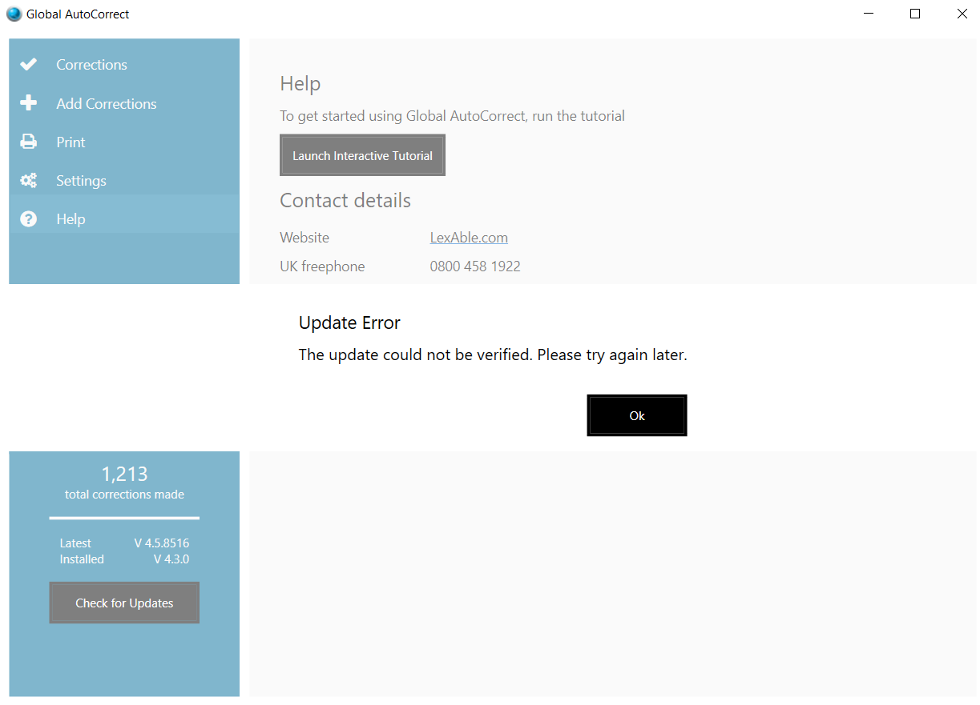
Task: Close the Global AutoCorrect window
Action: click(x=962, y=14)
